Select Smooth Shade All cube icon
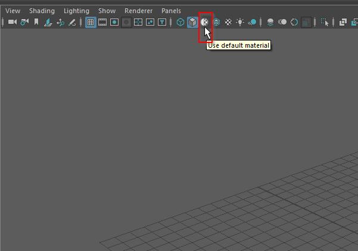358x251 pixels. coord(192,22)
